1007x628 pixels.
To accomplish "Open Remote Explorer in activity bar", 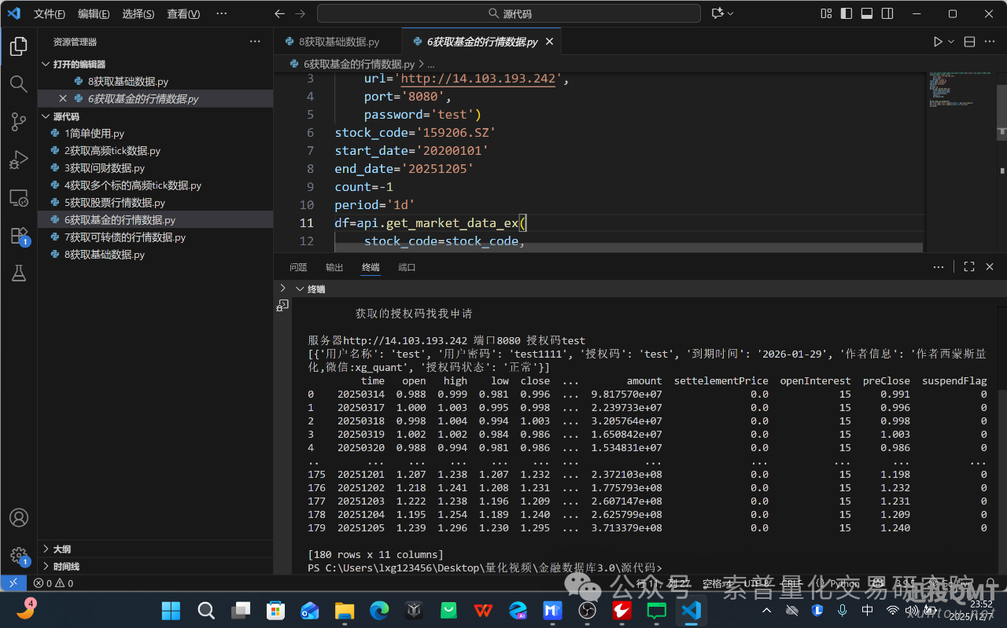I will [18, 197].
